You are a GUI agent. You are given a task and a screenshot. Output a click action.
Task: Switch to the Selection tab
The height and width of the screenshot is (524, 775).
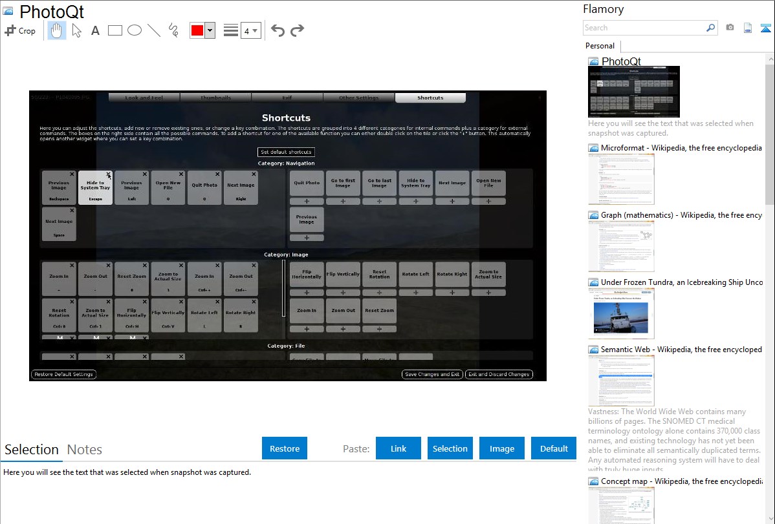(x=32, y=450)
